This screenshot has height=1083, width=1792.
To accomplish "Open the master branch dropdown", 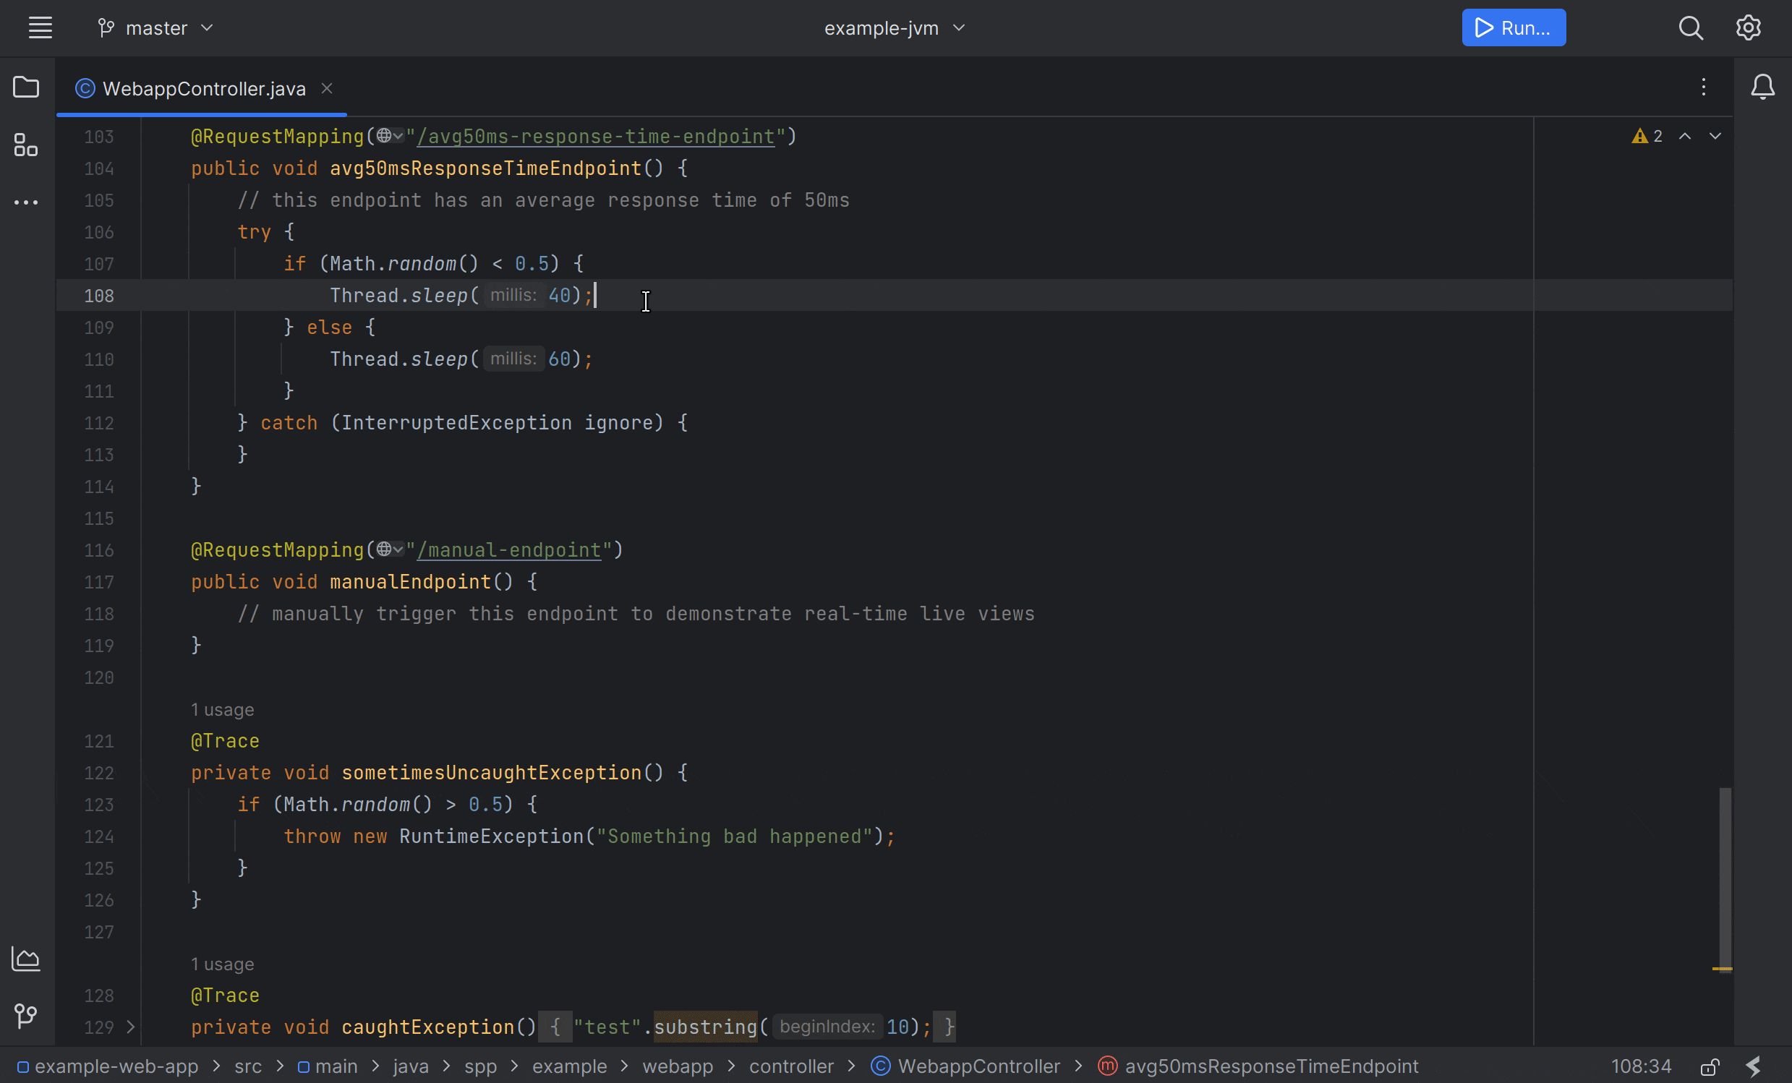I will (155, 27).
